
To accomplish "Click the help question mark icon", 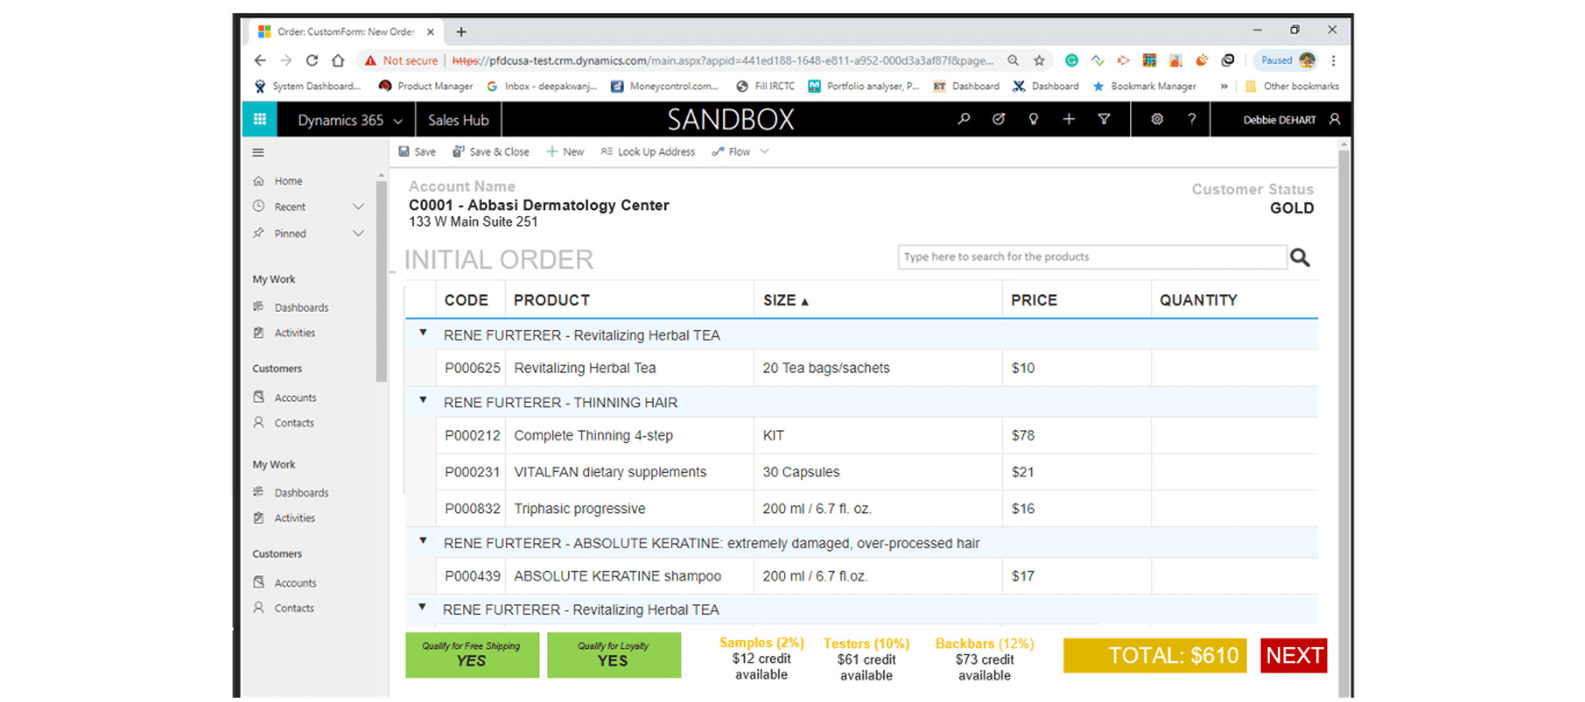I will [1192, 119].
